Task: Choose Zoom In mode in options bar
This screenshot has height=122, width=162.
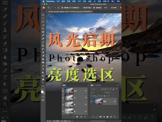Action: [55, 8]
